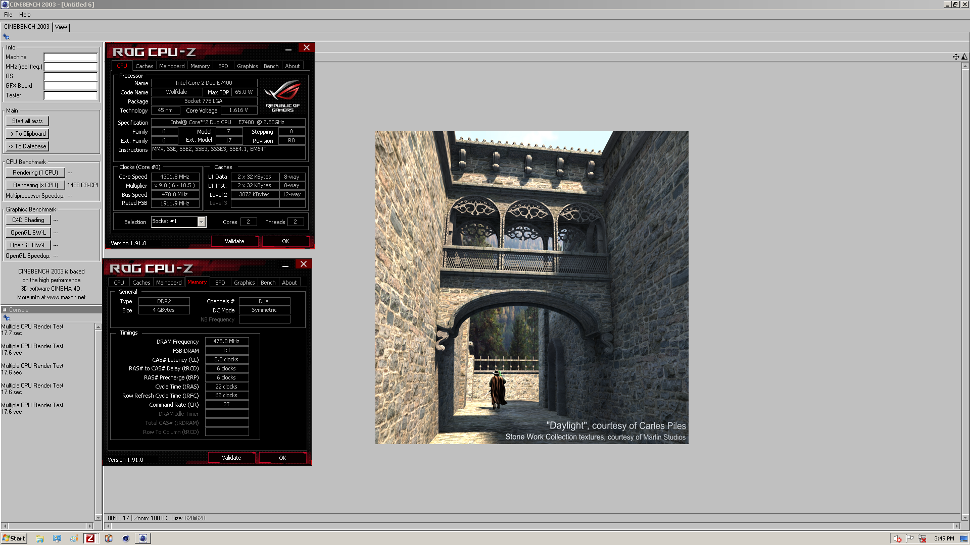Select the '17.7 sec' console result

pyautogui.click(x=12, y=333)
